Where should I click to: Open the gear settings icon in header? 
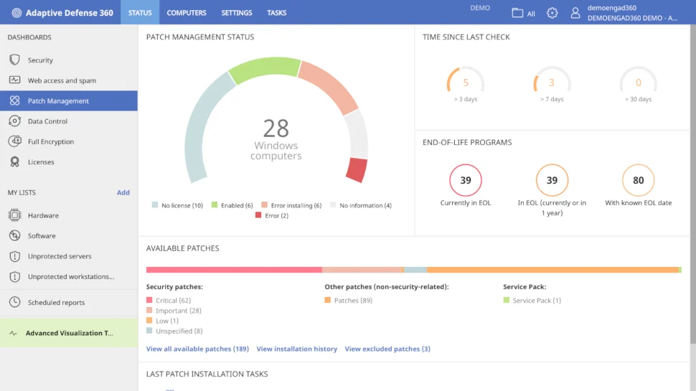tap(552, 13)
